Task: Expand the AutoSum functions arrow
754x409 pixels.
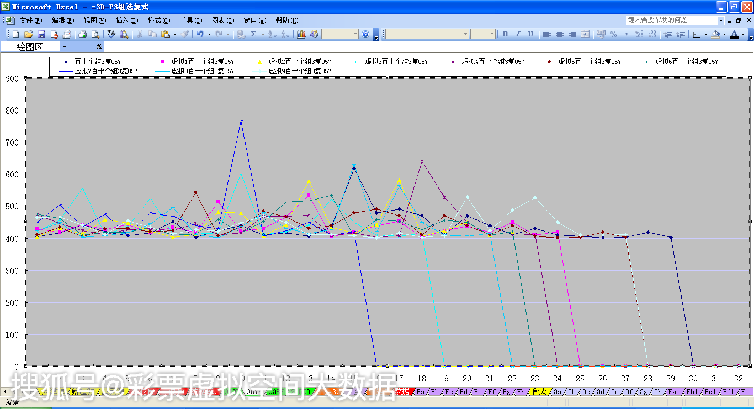Action: pyautogui.click(x=263, y=34)
